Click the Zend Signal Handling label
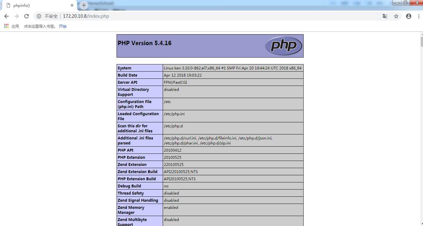 (x=138, y=200)
